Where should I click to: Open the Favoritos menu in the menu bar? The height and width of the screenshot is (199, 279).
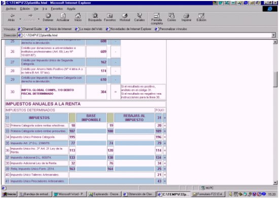(x=57, y=9)
